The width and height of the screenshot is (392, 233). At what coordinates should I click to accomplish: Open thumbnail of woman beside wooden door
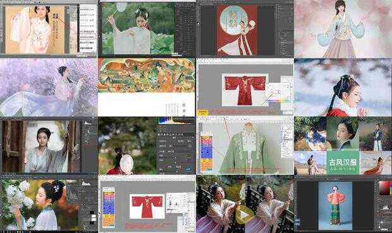click(49, 145)
